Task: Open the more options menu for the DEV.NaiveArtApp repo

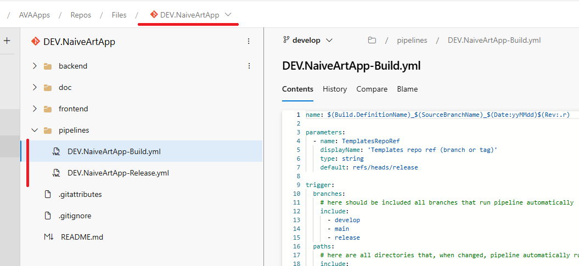Action: click(x=249, y=41)
